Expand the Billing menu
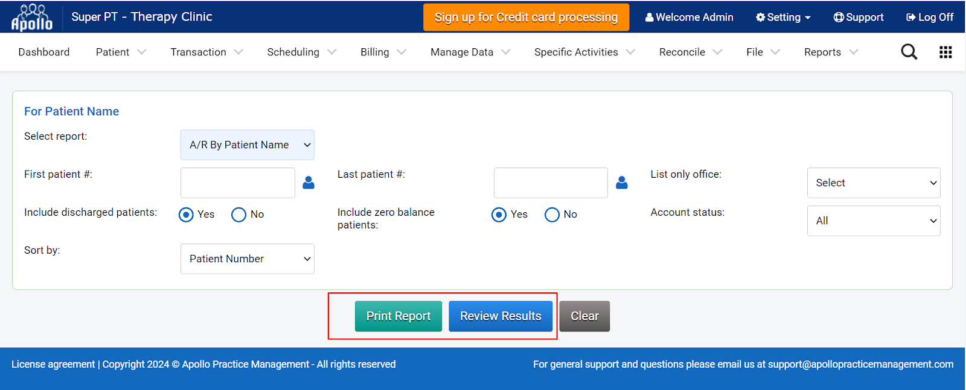 click(383, 52)
